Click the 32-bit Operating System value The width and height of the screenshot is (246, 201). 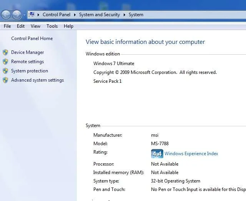point(176,181)
